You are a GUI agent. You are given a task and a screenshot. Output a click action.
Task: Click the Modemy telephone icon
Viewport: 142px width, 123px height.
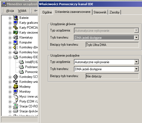click(x=16, y=87)
